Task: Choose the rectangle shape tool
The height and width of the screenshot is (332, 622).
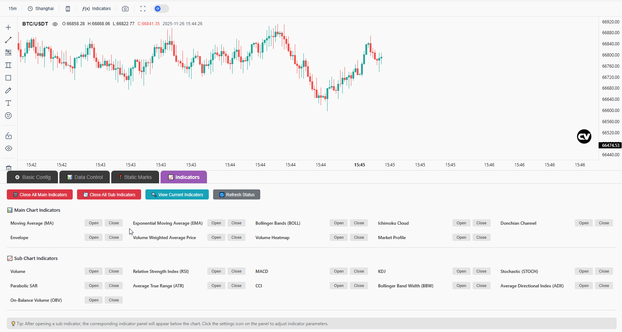Action: click(8, 78)
